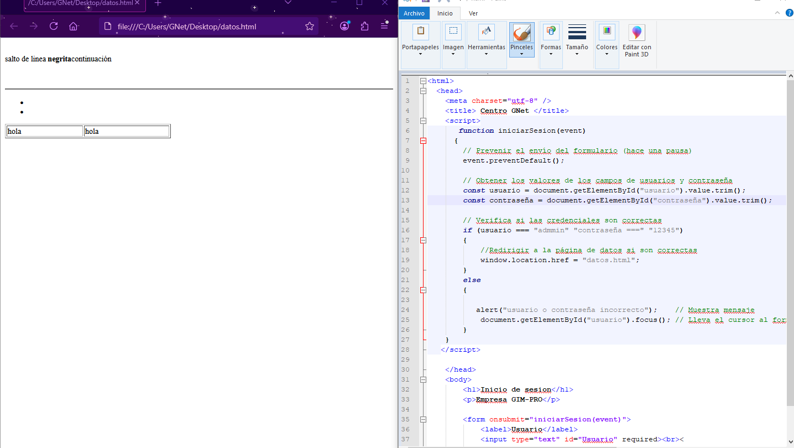The image size is (794, 448).
Task: Open the Archivo menu in Paint
Action: (414, 13)
